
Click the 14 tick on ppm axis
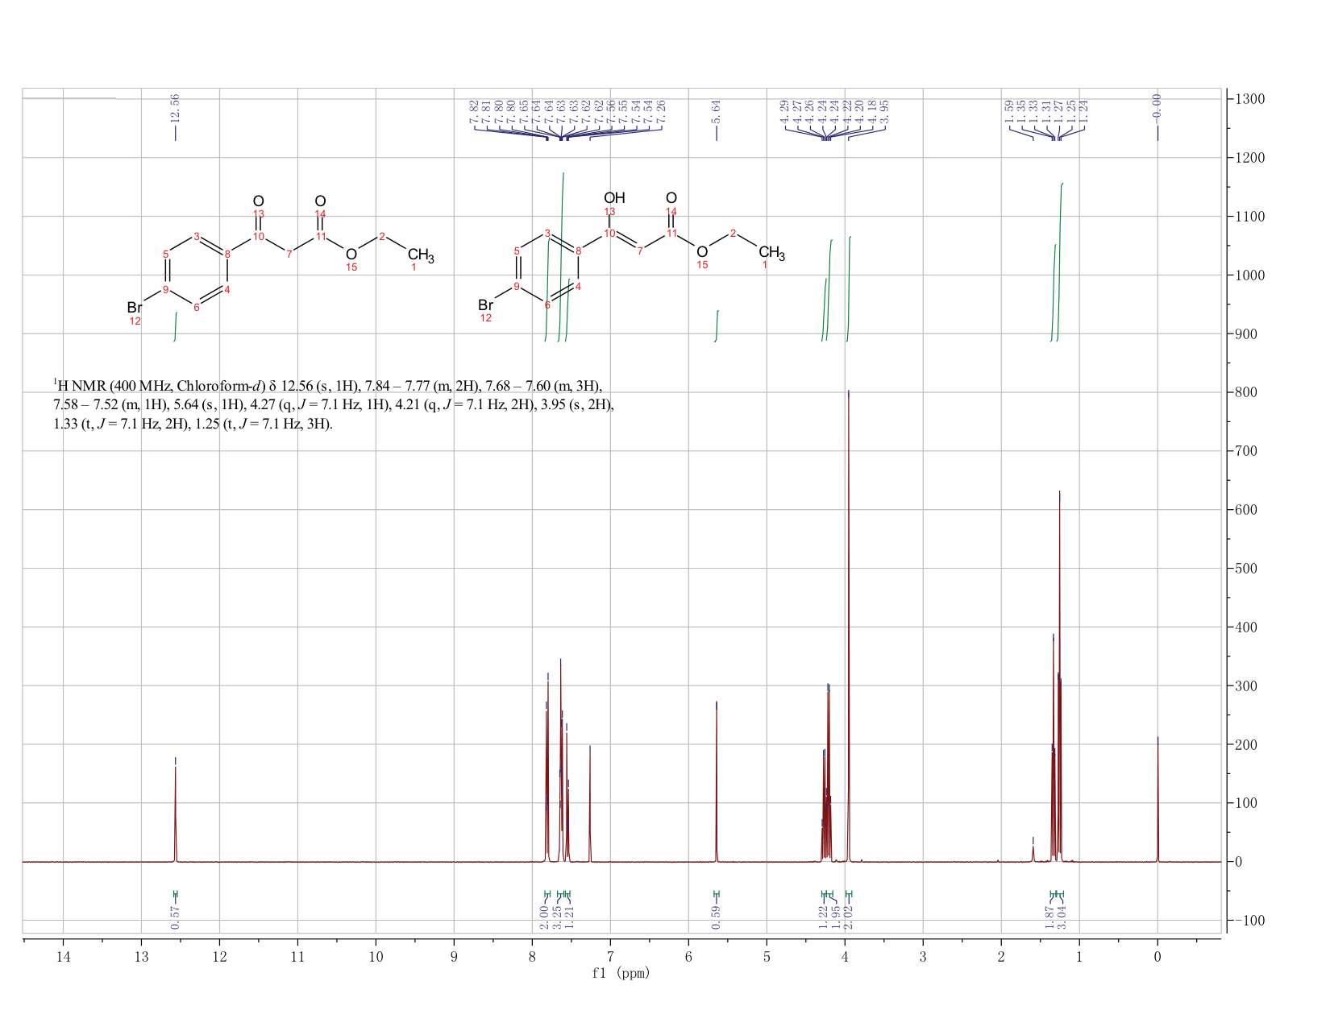[x=63, y=956]
